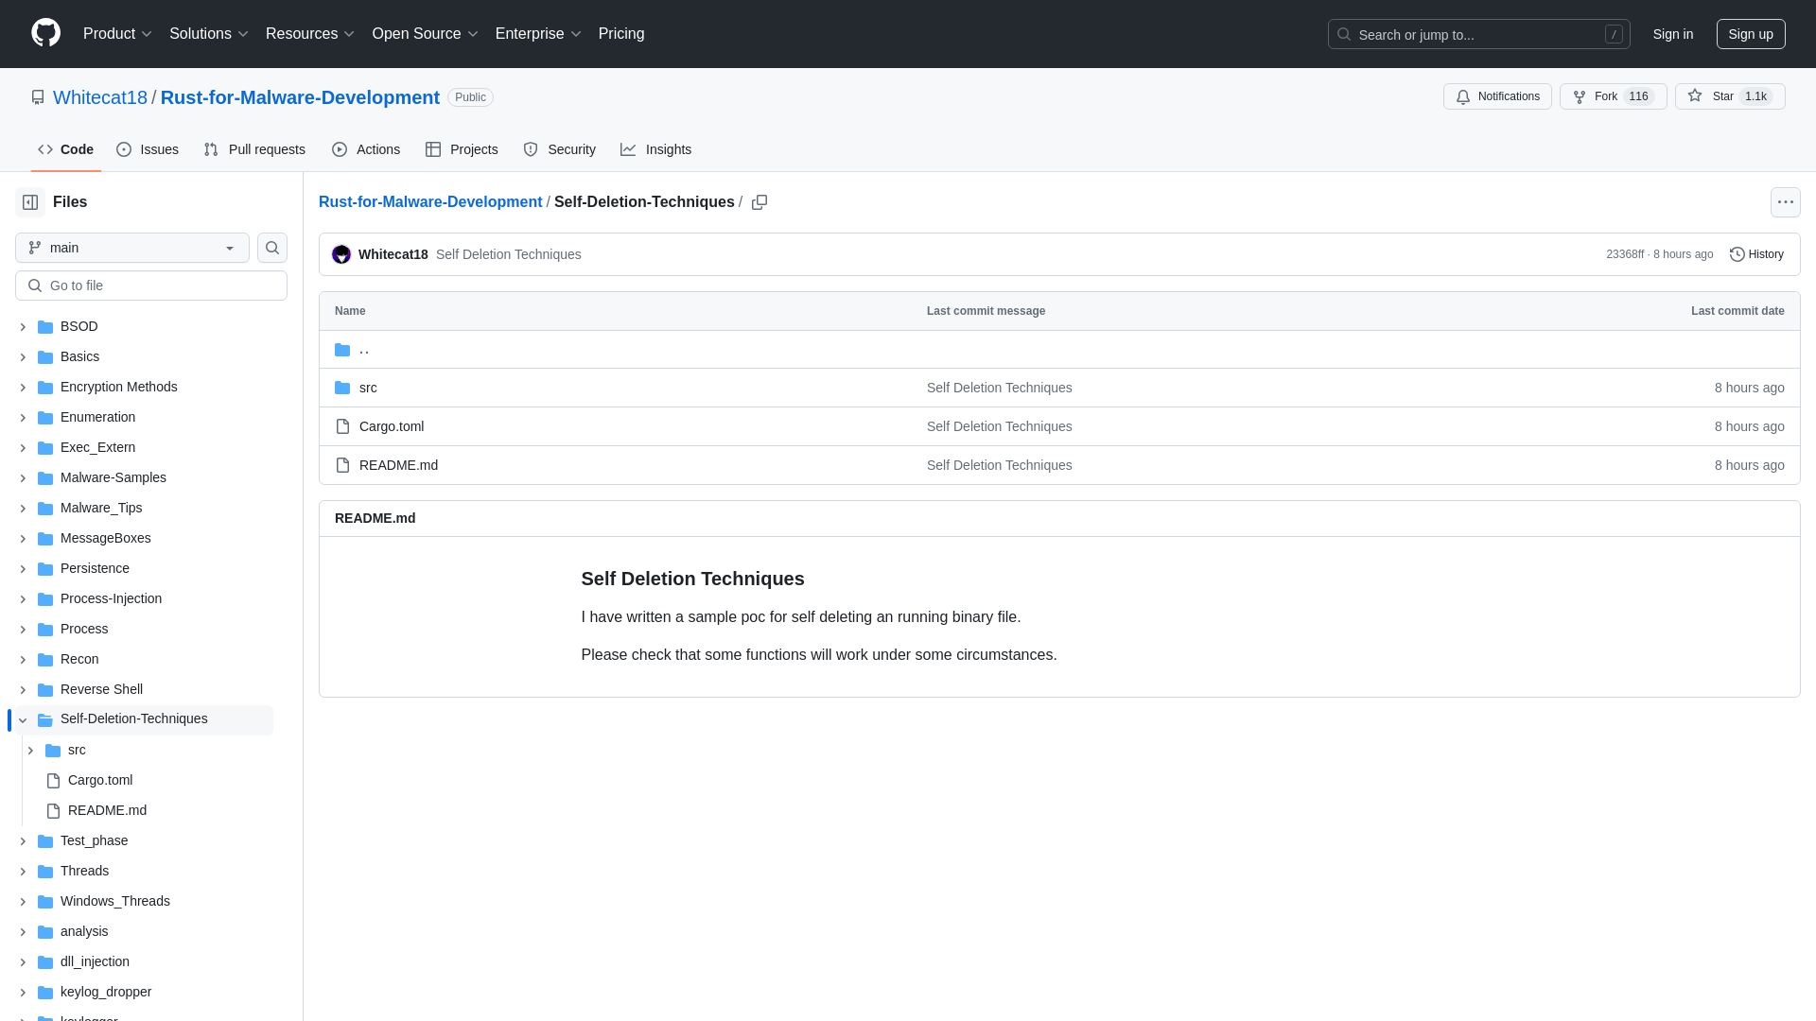Expand the Solutions menu
The image size is (1816, 1021).
click(x=209, y=33)
